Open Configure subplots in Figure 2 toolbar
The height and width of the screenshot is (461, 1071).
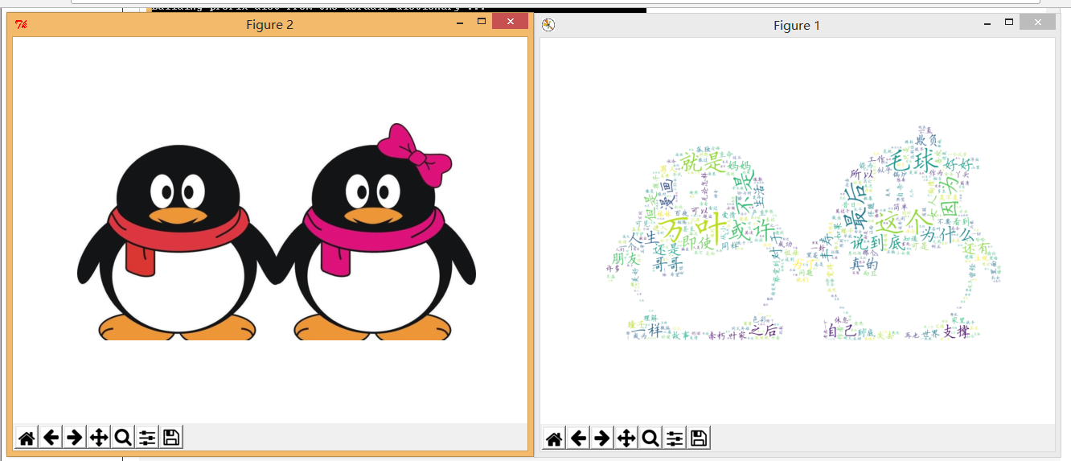click(x=147, y=438)
